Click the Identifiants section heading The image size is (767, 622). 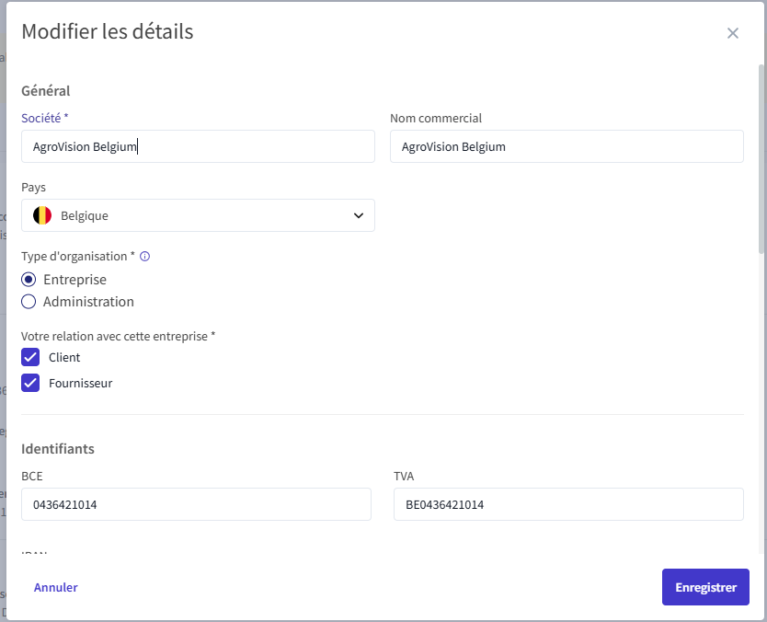(x=58, y=449)
